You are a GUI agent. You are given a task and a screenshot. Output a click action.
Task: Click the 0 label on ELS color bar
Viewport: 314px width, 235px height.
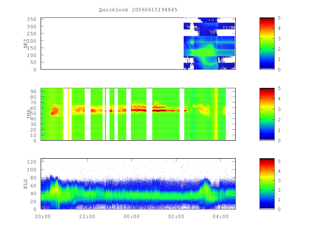(x=279, y=209)
